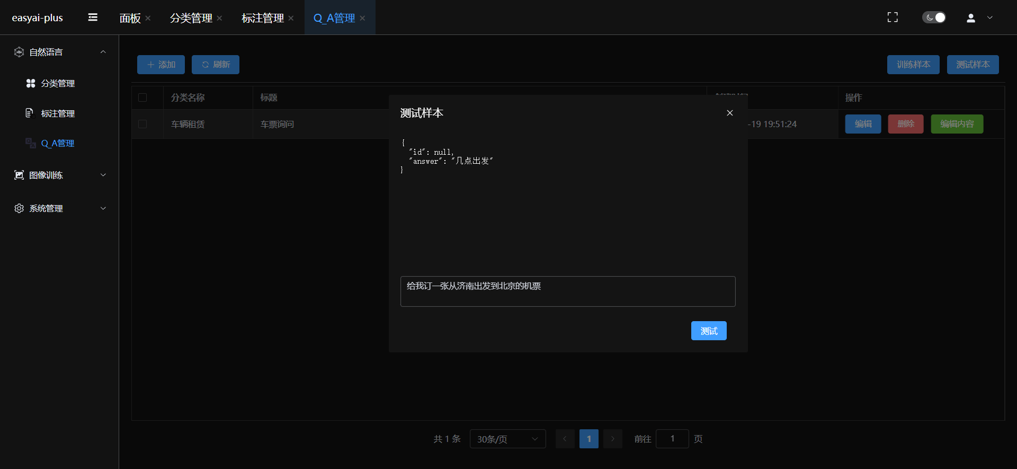Click the 自然语言 menu icon

tap(19, 52)
